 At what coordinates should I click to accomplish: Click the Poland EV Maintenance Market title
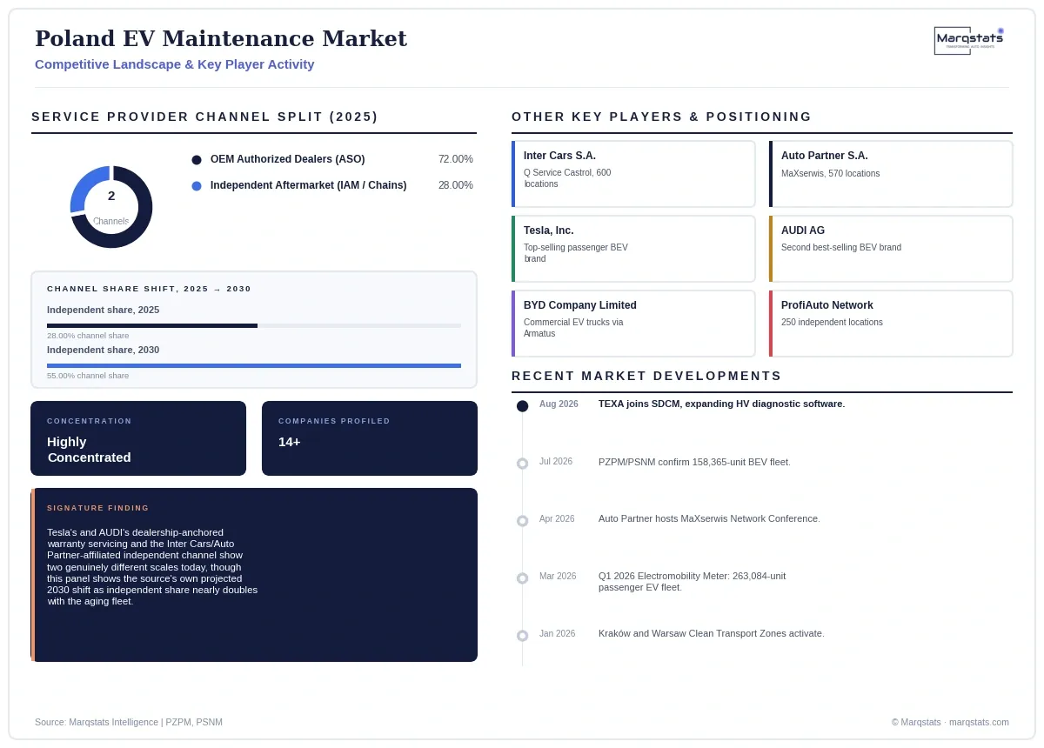point(221,38)
